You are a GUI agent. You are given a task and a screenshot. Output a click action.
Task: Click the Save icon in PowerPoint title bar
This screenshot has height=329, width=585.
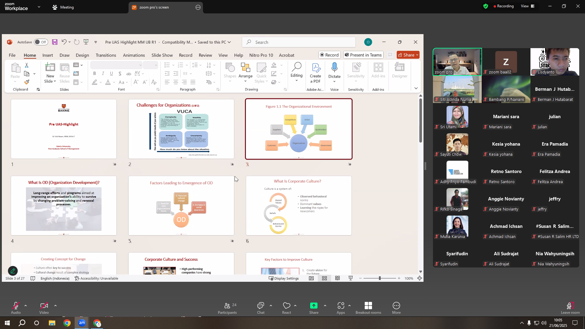point(55,42)
